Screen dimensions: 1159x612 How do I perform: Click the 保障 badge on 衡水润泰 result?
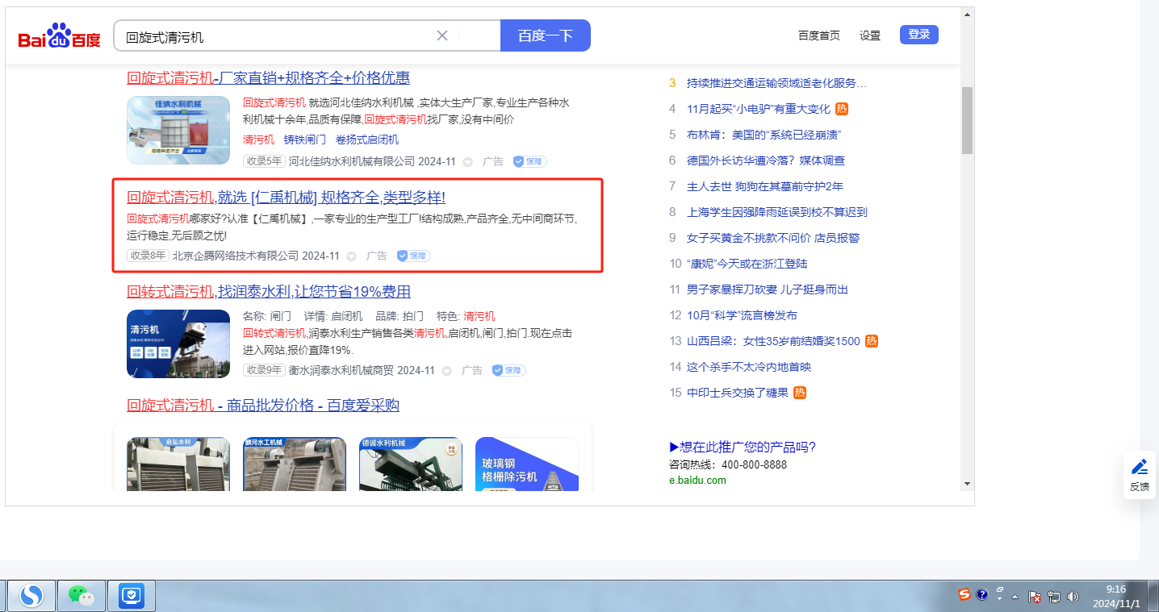(509, 370)
